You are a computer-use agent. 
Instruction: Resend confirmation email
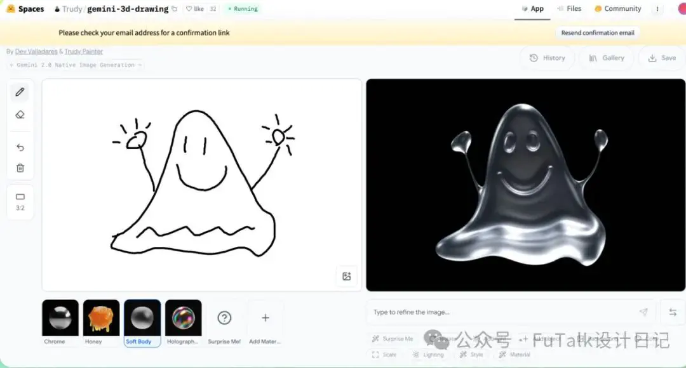(x=598, y=33)
